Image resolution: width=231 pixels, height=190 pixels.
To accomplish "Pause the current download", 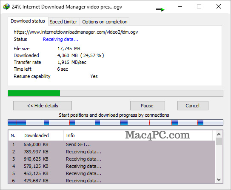I will coord(148,106).
